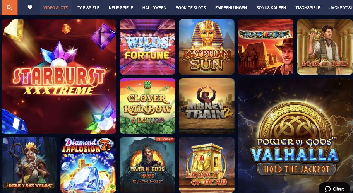Image resolution: width=353 pixels, height=193 pixels.
Task: Launch Clover Rainbow 6 Deluxe
Action: click(147, 106)
